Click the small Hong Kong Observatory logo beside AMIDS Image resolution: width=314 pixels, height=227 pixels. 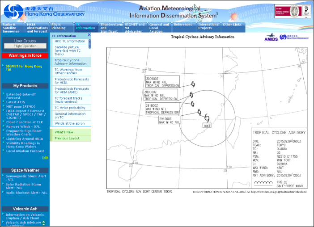[x=294, y=37]
